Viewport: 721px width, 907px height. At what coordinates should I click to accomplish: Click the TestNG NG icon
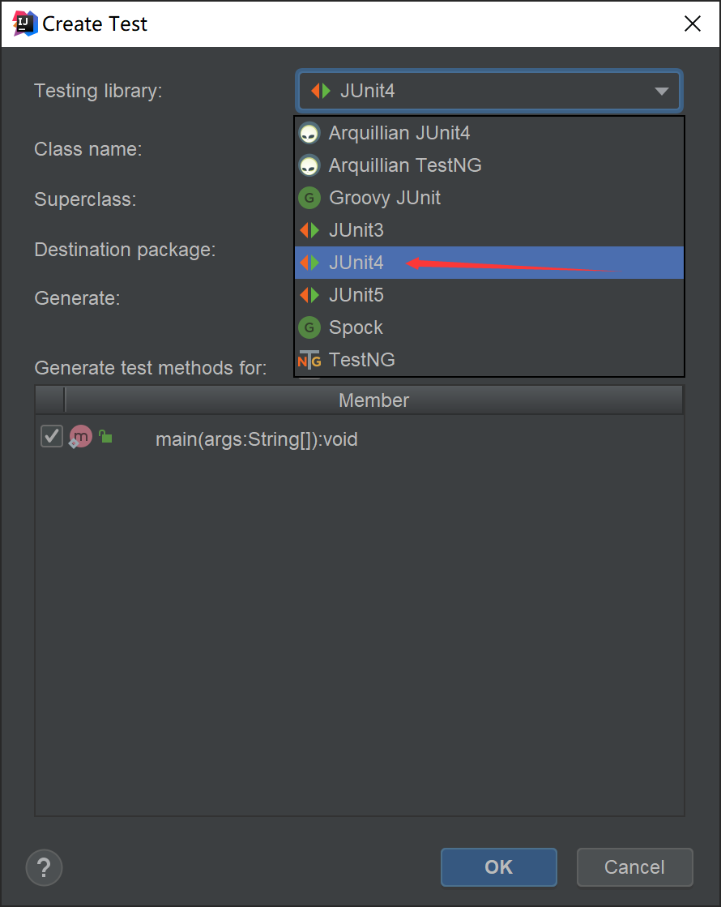click(309, 360)
